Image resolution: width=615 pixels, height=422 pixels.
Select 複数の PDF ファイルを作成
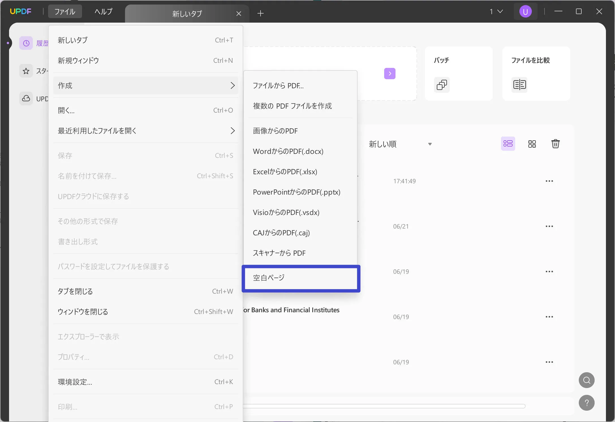(x=300, y=106)
